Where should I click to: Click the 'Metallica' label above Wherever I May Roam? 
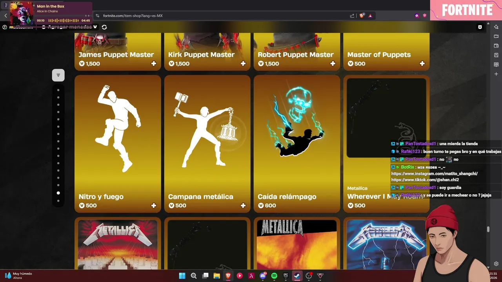pos(357,188)
